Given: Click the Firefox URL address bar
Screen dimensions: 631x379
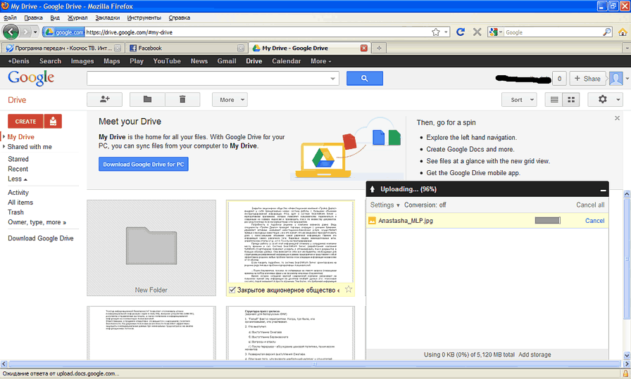Looking at the screenshot, I should click(x=258, y=32).
